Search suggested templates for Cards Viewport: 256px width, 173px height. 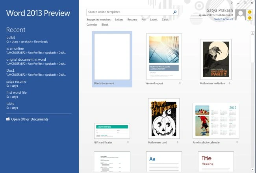coord(165,19)
